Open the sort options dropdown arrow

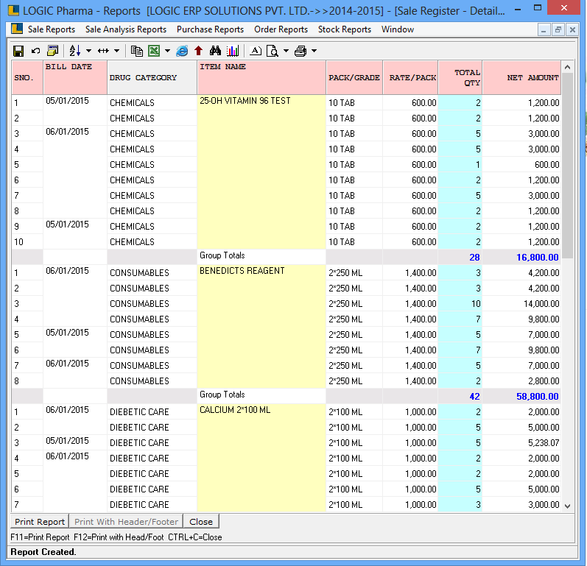click(88, 51)
